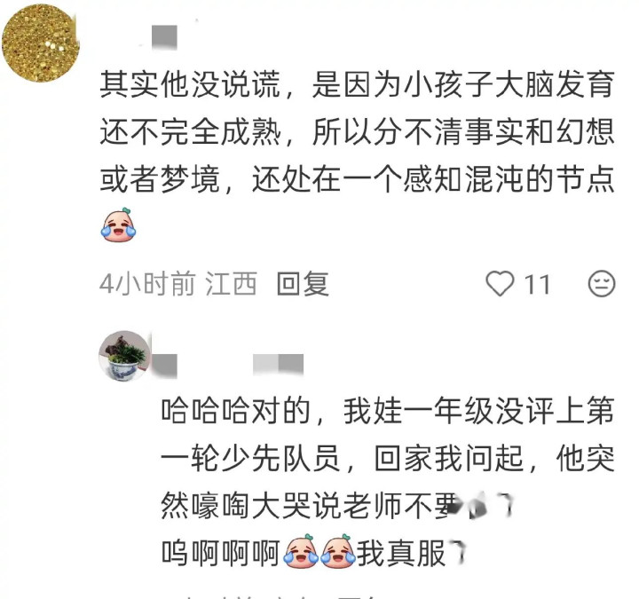Open blurred username beside plant pot avatar
639x599 pixels.
coord(165,365)
